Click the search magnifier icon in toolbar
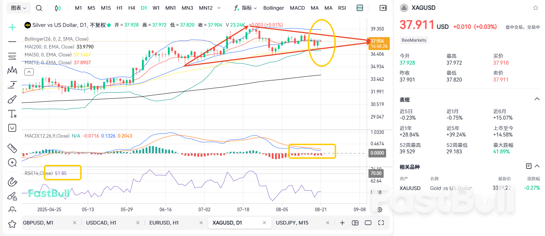545x236 pixels. click(39, 8)
